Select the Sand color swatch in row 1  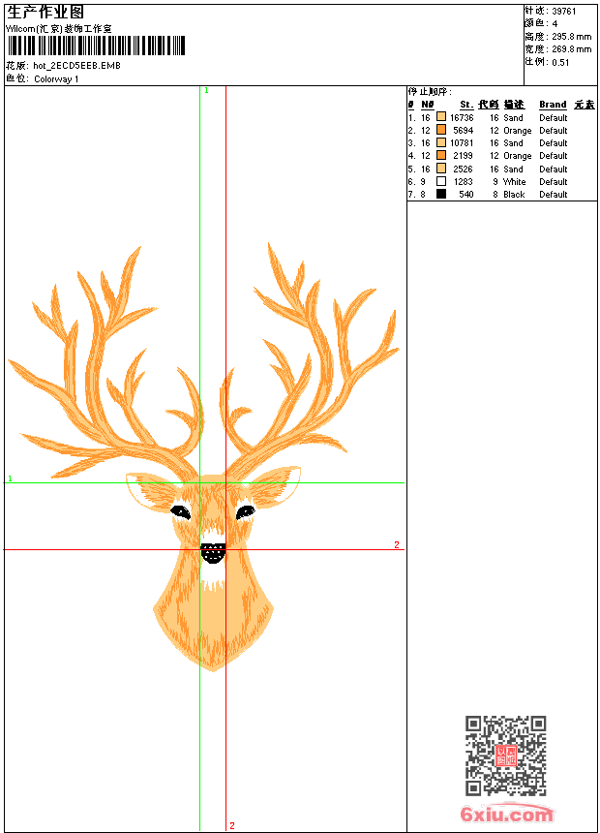(x=441, y=117)
